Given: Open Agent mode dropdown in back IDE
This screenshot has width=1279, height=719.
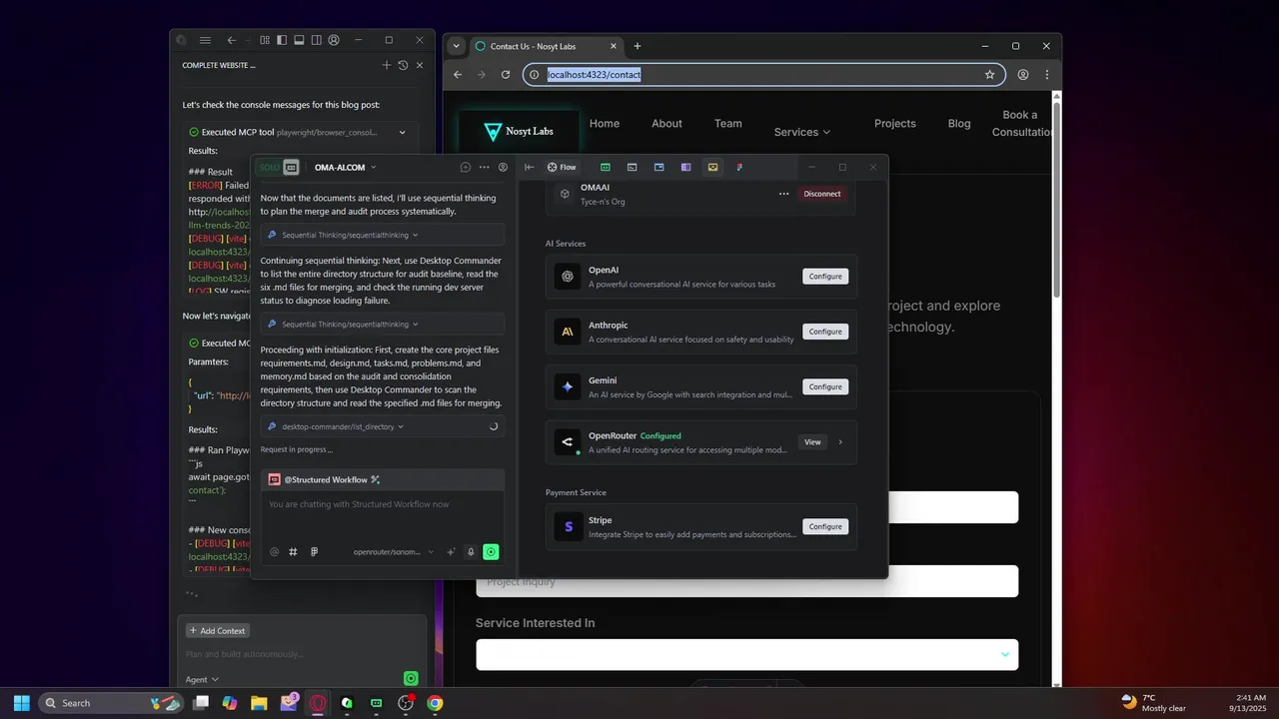Looking at the screenshot, I should (202, 679).
